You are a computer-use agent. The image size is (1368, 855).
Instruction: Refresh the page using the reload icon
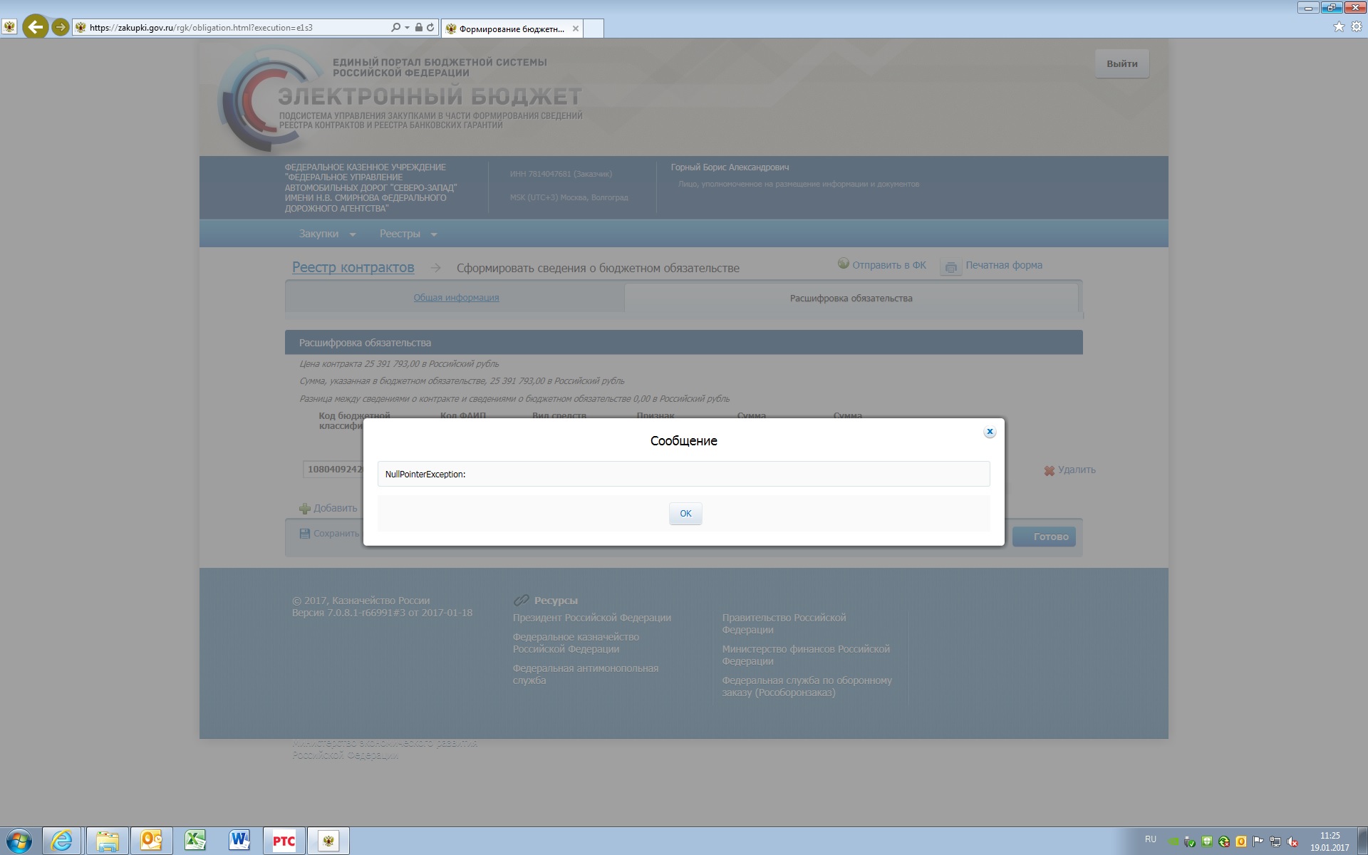[x=430, y=27]
